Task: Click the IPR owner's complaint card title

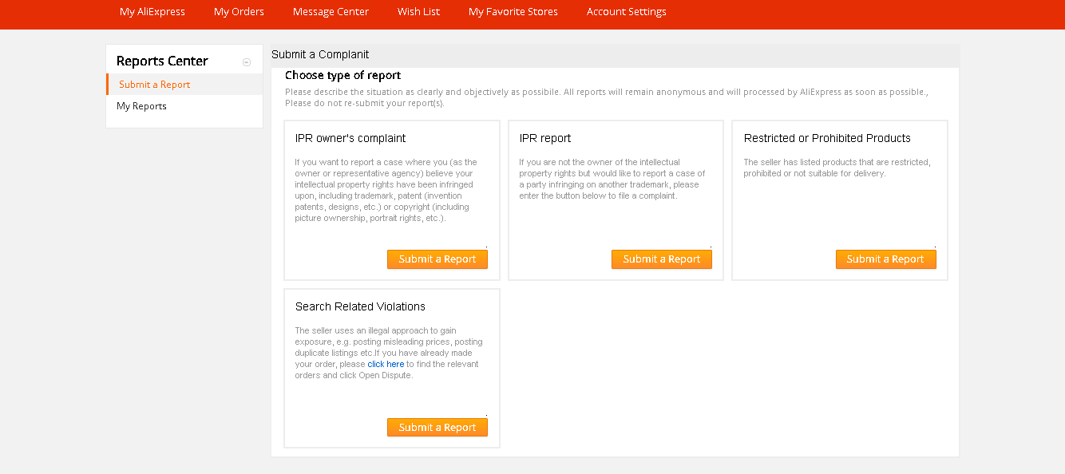Action: (x=350, y=138)
